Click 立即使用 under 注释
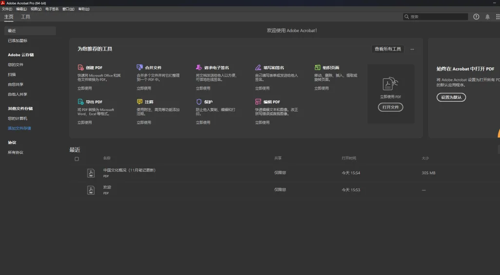Viewport: 500px width, 275px height. [144, 122]
